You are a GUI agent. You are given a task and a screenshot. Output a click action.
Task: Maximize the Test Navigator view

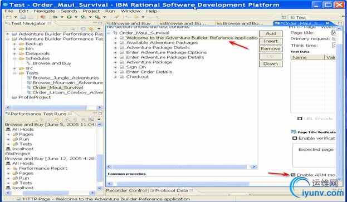click(x=100, y=23)
